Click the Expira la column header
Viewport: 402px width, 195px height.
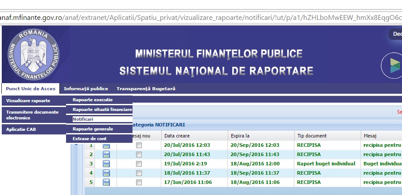point(261,136)
